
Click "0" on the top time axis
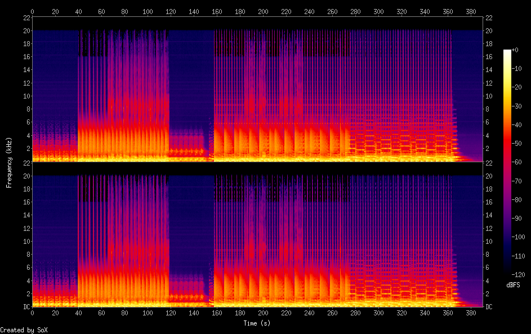tap(32, 11)
